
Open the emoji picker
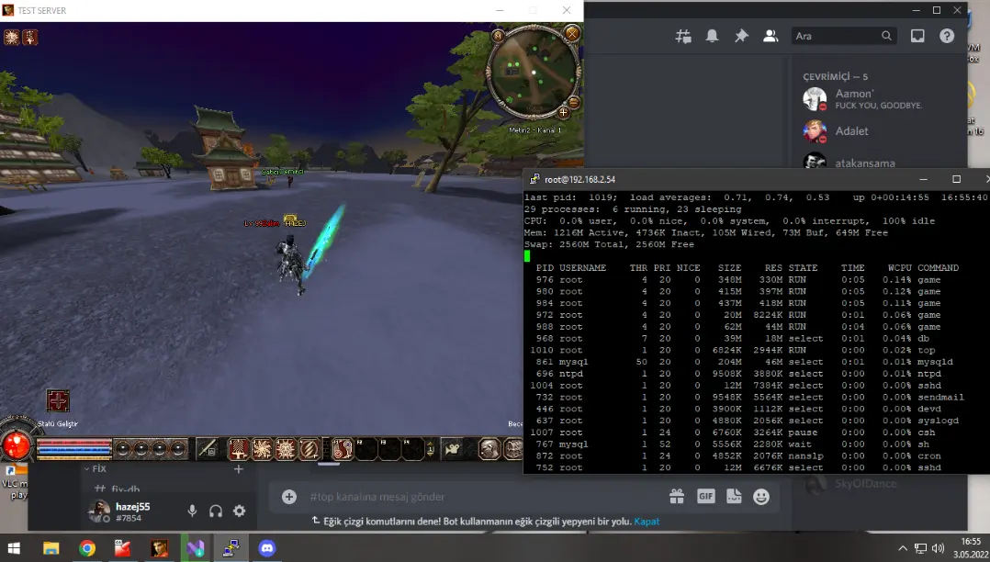pyautogui.click(x=761, y=497)
